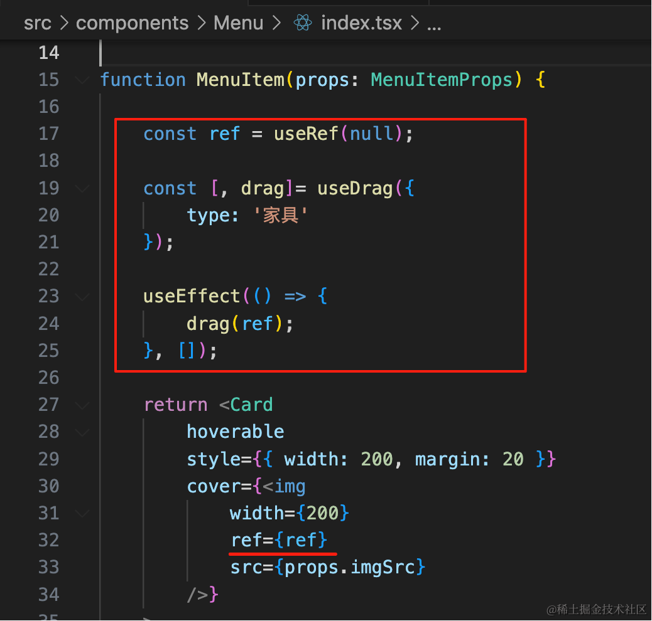Click the index.tsx breadcrumb file

click(361, 23)
